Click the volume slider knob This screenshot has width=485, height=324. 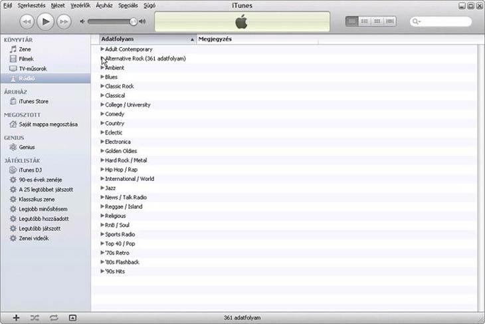(134, 21)
